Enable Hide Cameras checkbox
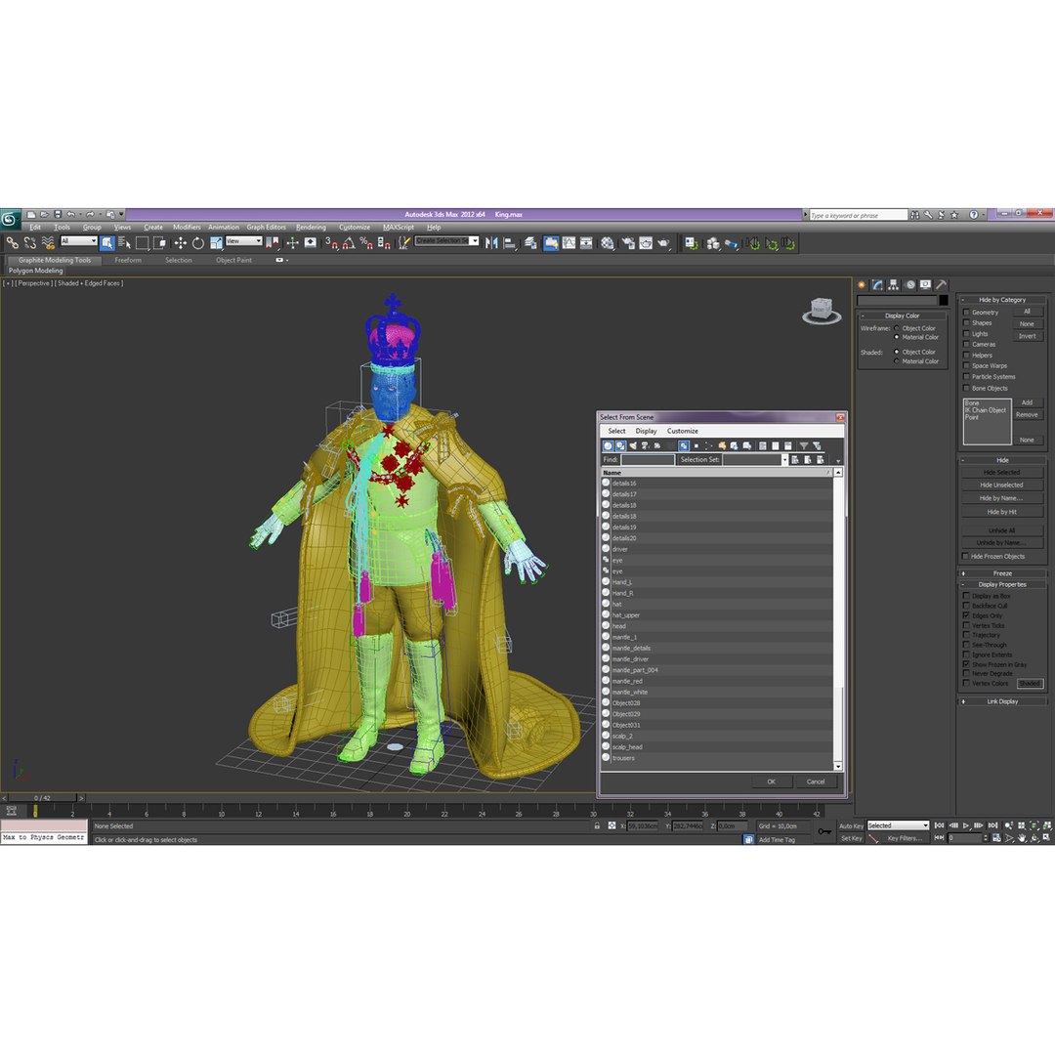Image resolution: width=1055 pixels, height=1055 pixels. 966,345
